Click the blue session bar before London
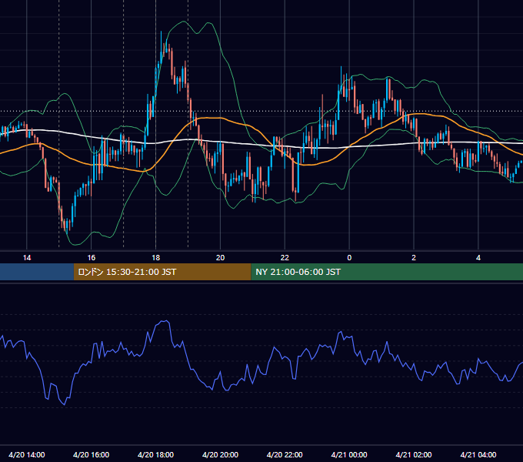 coord(37,272)
